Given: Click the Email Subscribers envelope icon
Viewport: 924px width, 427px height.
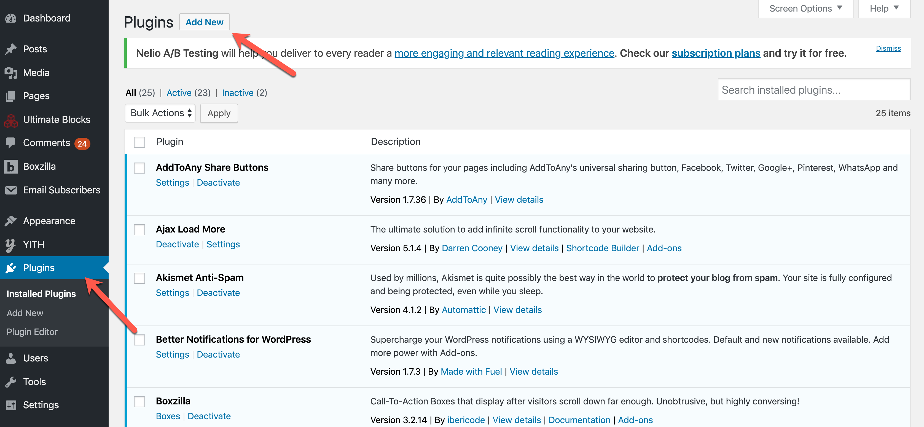Looking at the screenshot, I should (11, 190).
